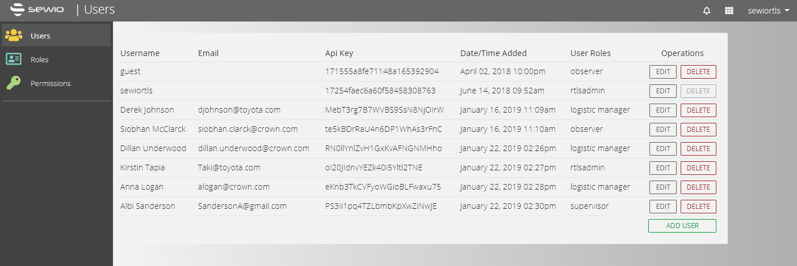Delete the Derek Johnson user
Screen dimensions: 797x266
[x=698, y=110]
